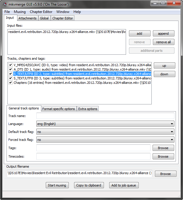Image resolution: width=183 pixels, height=200 pixels.
Task: Toggle checkbox for S_TEXT/UTF8 ID 3 subtitles
Action: pos(10,78)
